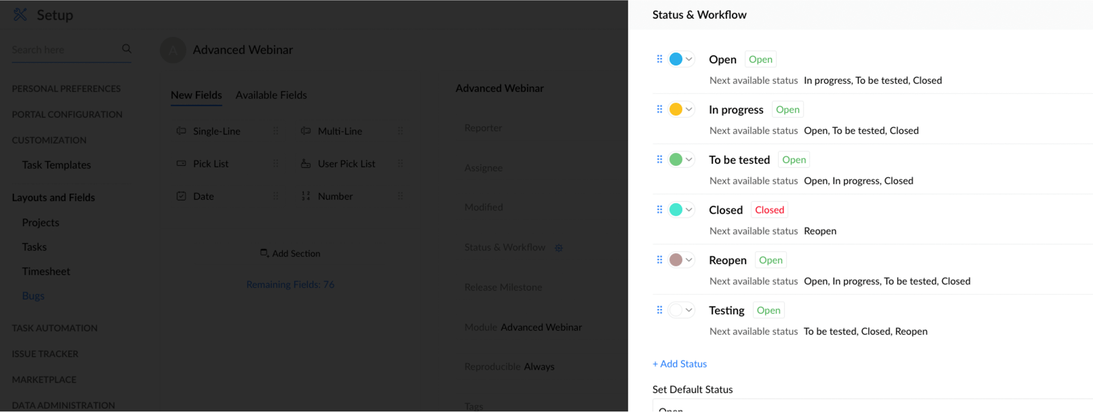Click Next available status text 'Reopen'
This screenshot has height=412, width=1093.
coord(820,231)
